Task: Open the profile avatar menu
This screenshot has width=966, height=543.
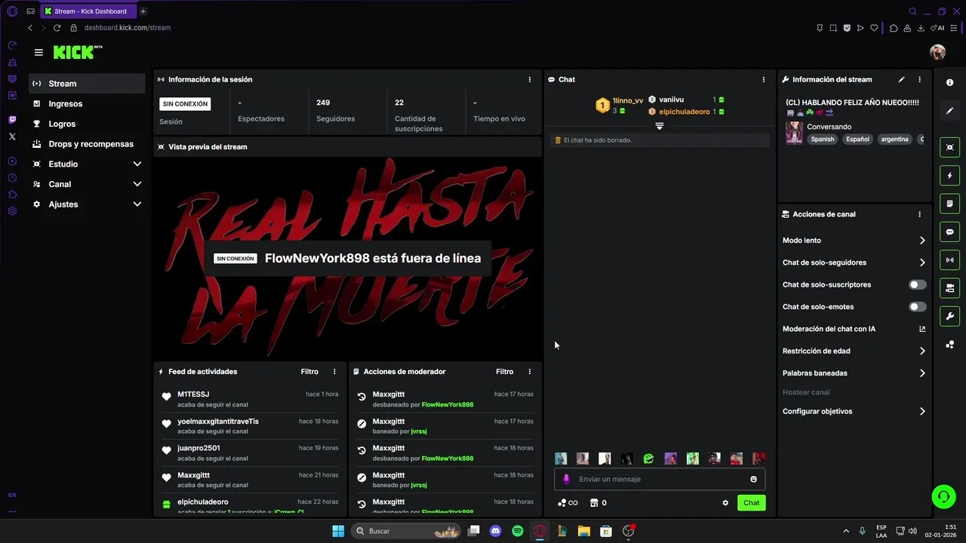Action: (937, 52)
